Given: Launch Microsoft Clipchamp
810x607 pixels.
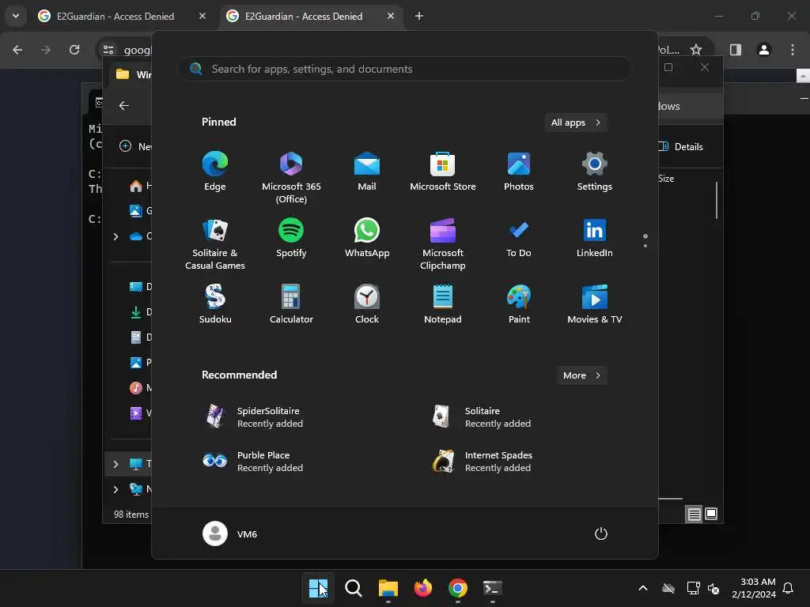Looking at the screenshot, I should (443, 243).
